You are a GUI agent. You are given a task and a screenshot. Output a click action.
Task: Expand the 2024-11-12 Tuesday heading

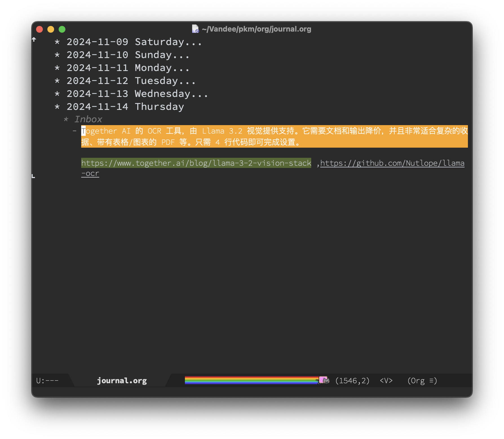[131, 81]
